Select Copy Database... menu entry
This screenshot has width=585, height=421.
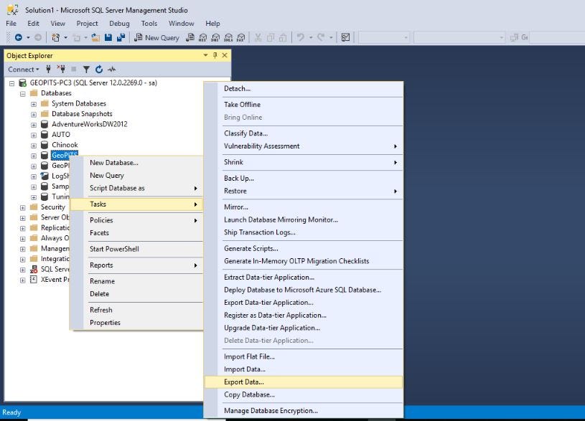[304, 394]
